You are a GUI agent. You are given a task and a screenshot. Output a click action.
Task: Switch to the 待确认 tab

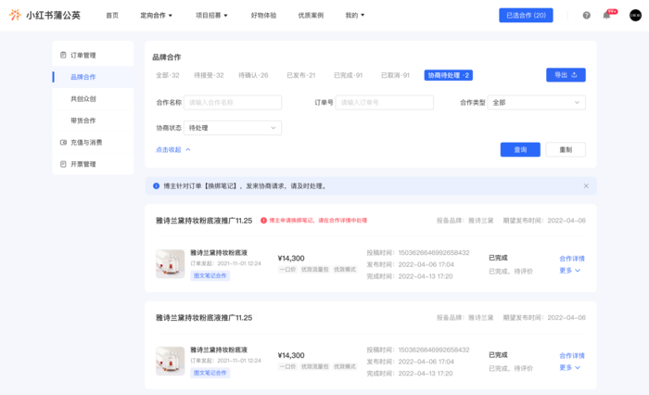click(253, 75)
